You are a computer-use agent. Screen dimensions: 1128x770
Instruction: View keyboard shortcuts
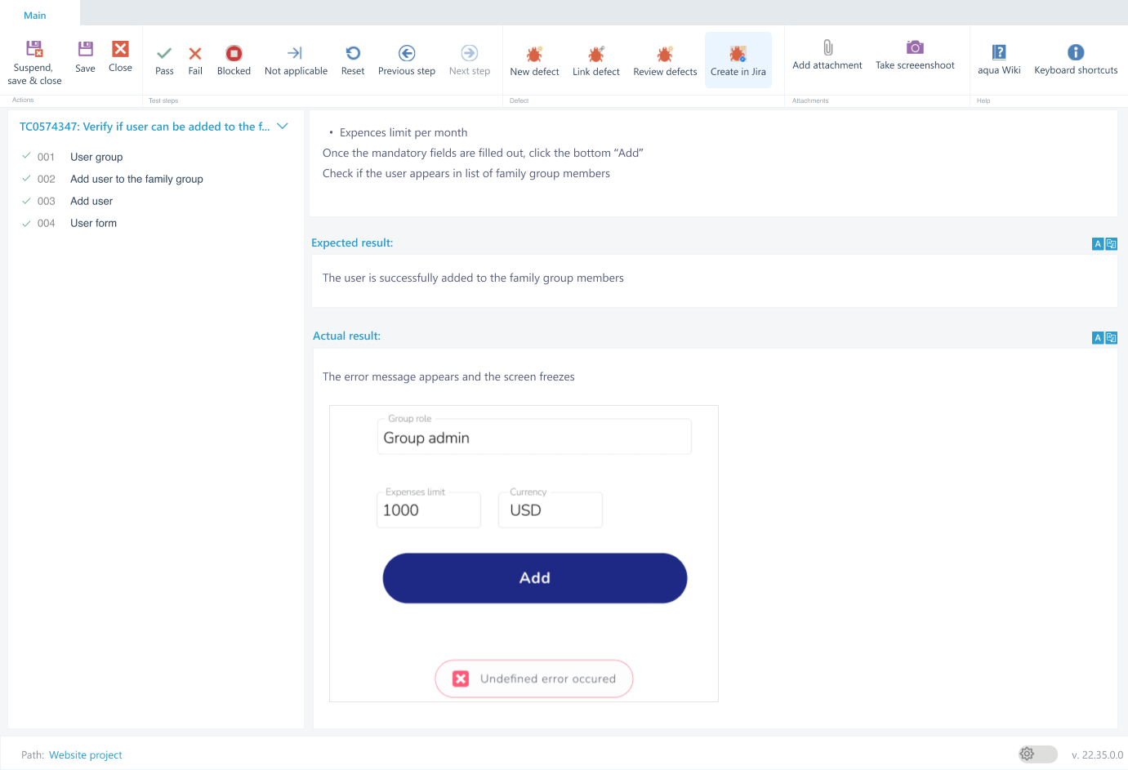point(1076,59)
